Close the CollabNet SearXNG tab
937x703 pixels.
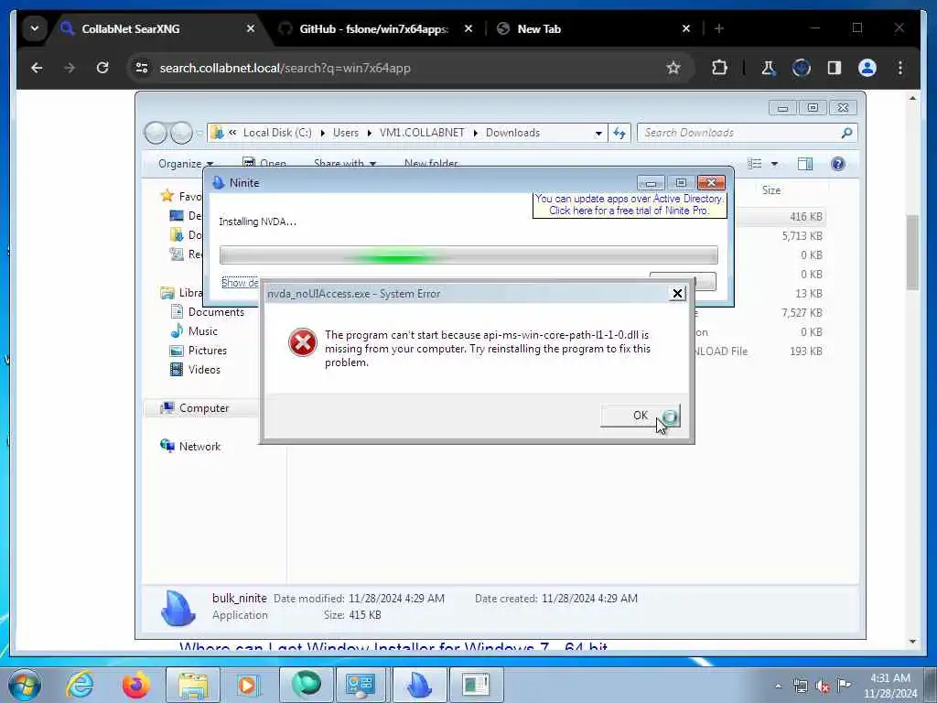[251, 28]
